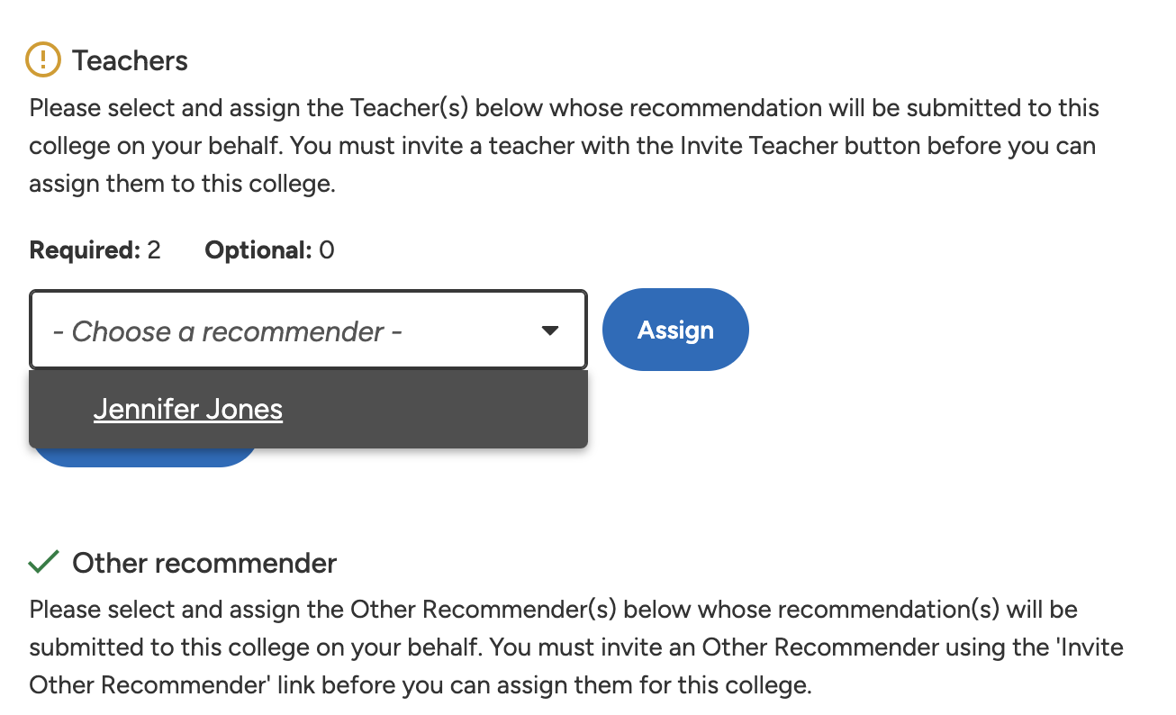
Task: Click the Other recommender section heading
Action: (x=204, y=563)
